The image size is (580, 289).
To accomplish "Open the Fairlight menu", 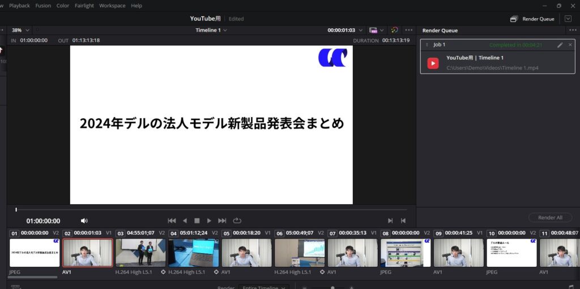I will pyautogui.click(x=84, y=6).
